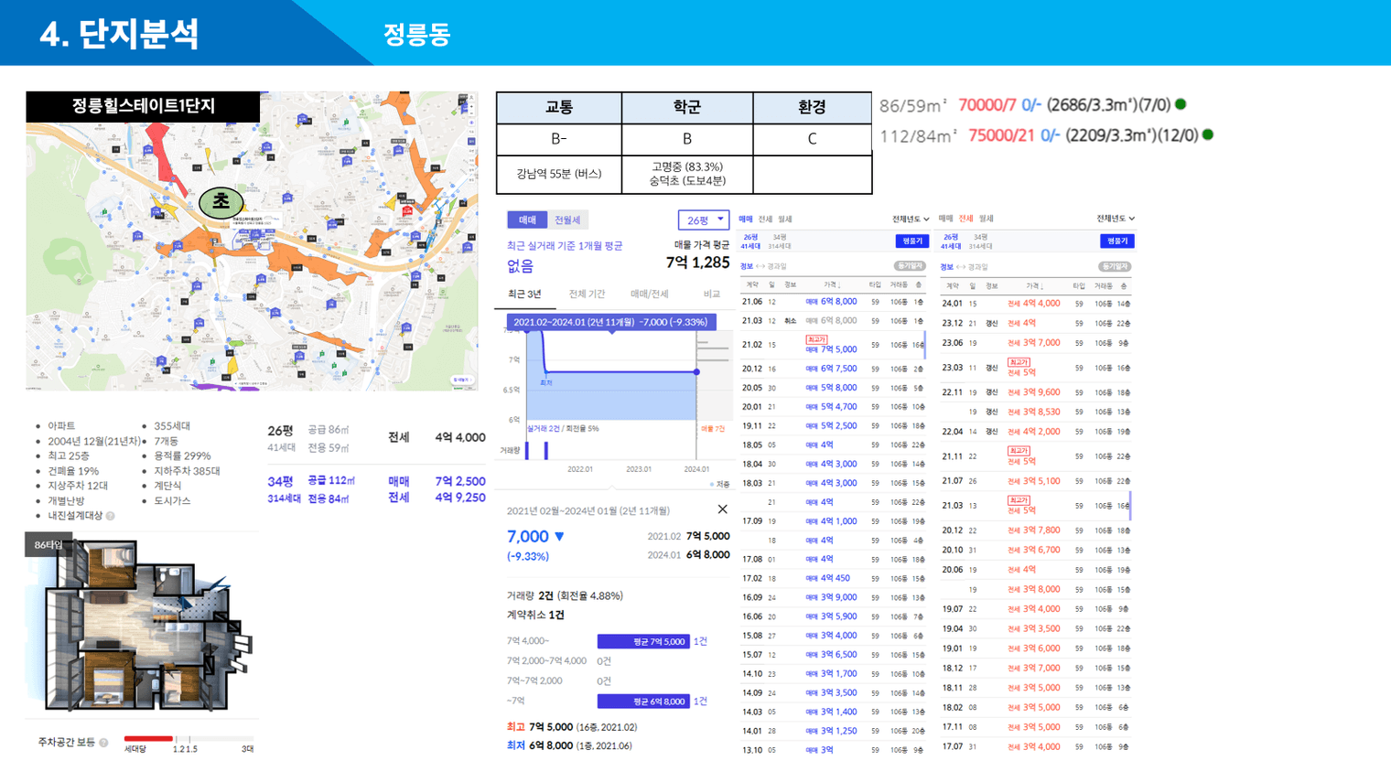Click the 매물 7건 label on the chart
Screen dimensions: 1391x782
click(x=713, y=428)
